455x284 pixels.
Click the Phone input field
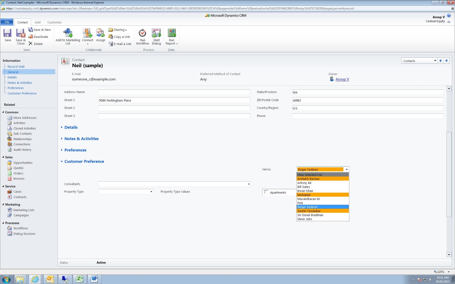[368, 116]
